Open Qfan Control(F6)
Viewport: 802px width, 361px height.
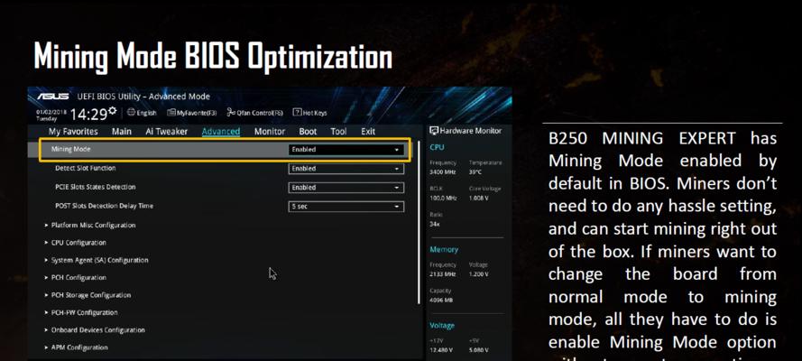coord(254,113)
